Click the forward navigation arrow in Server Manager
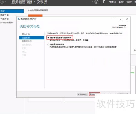 (2, 2)
